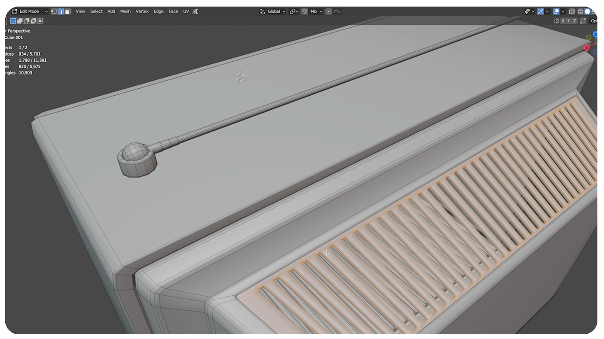This screenshot has width=604, height=339.
Task: Toggle viewport gizmos
Action: 540,11
